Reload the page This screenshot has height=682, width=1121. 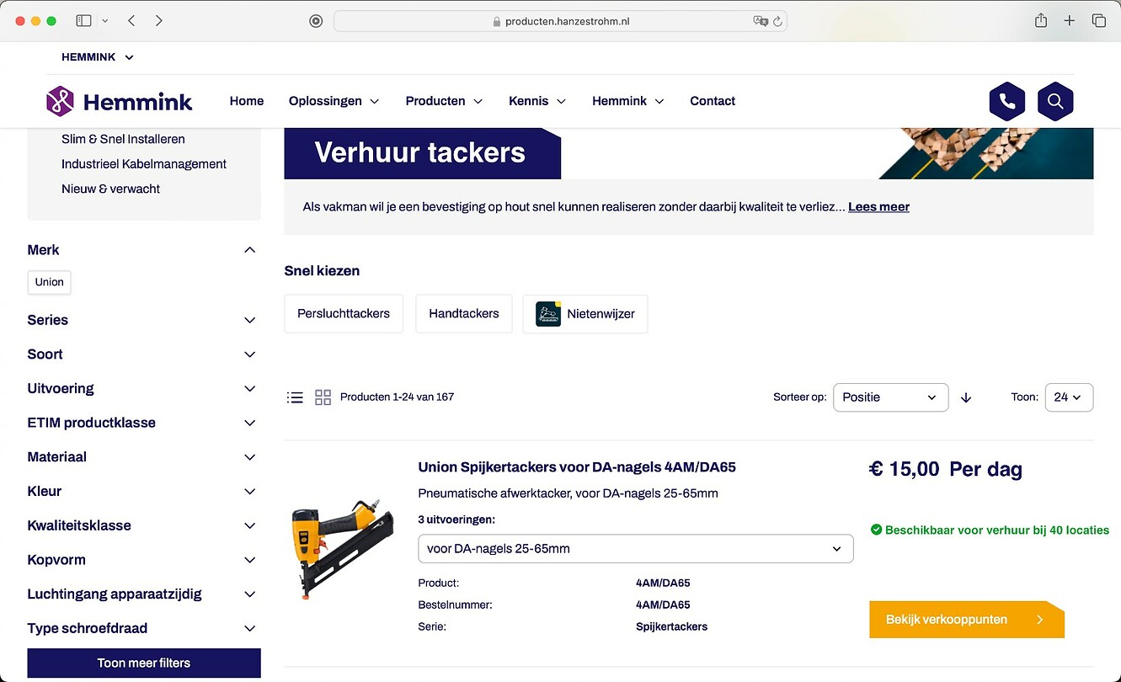pos(778,21)
